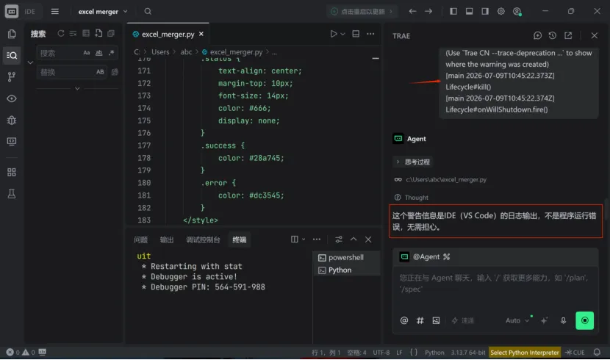Open the Remote monitor icon in sidebar
610x360 pixels.
[x=12, y=141]
